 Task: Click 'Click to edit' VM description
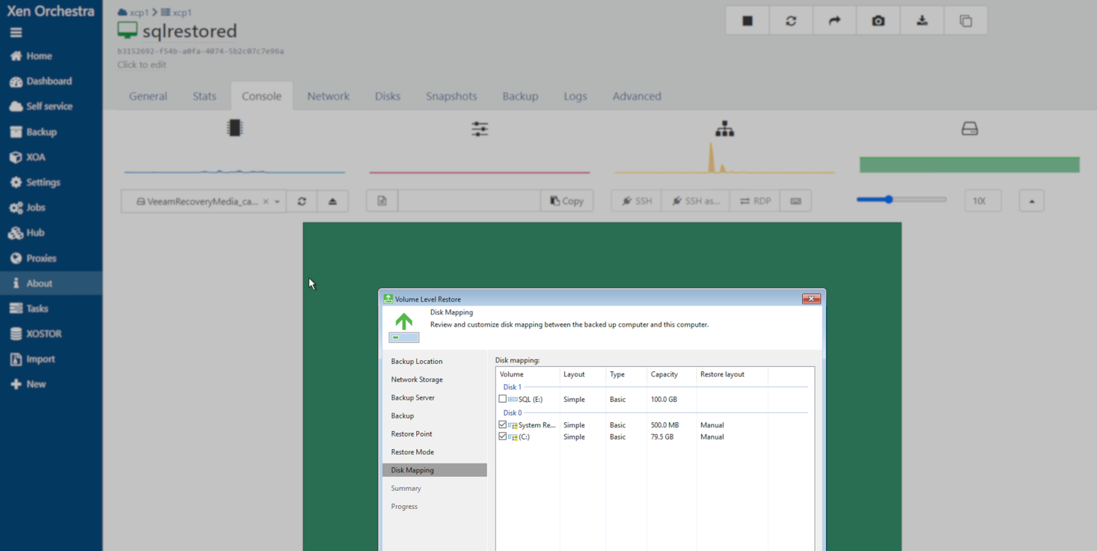pyautogui.click(x=142, y=65)
